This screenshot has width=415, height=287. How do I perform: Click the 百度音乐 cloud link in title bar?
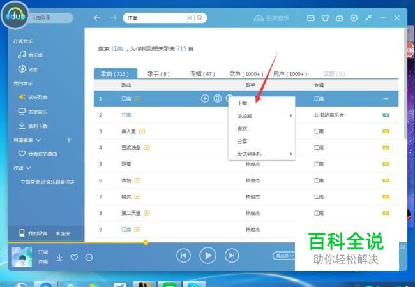click(x=271, y=18)
